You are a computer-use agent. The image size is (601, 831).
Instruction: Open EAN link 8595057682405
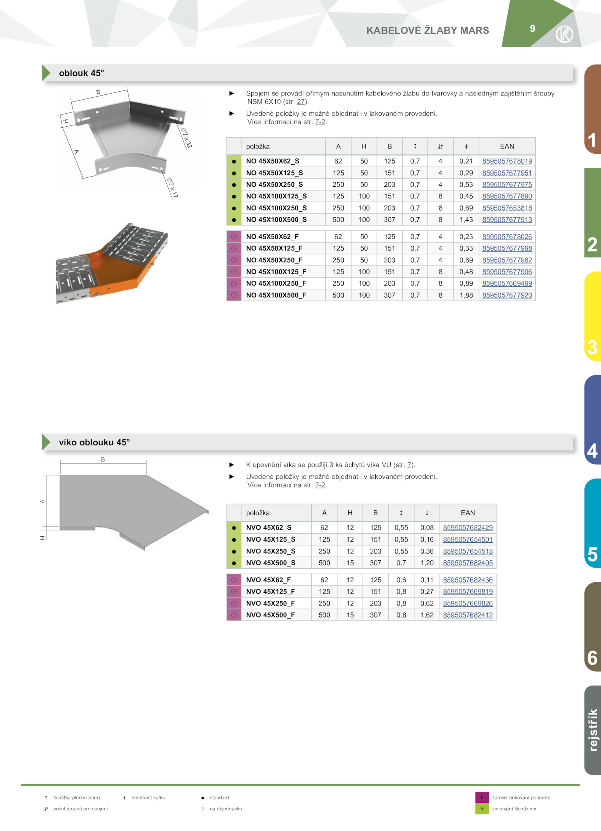(x=468, y=563)
